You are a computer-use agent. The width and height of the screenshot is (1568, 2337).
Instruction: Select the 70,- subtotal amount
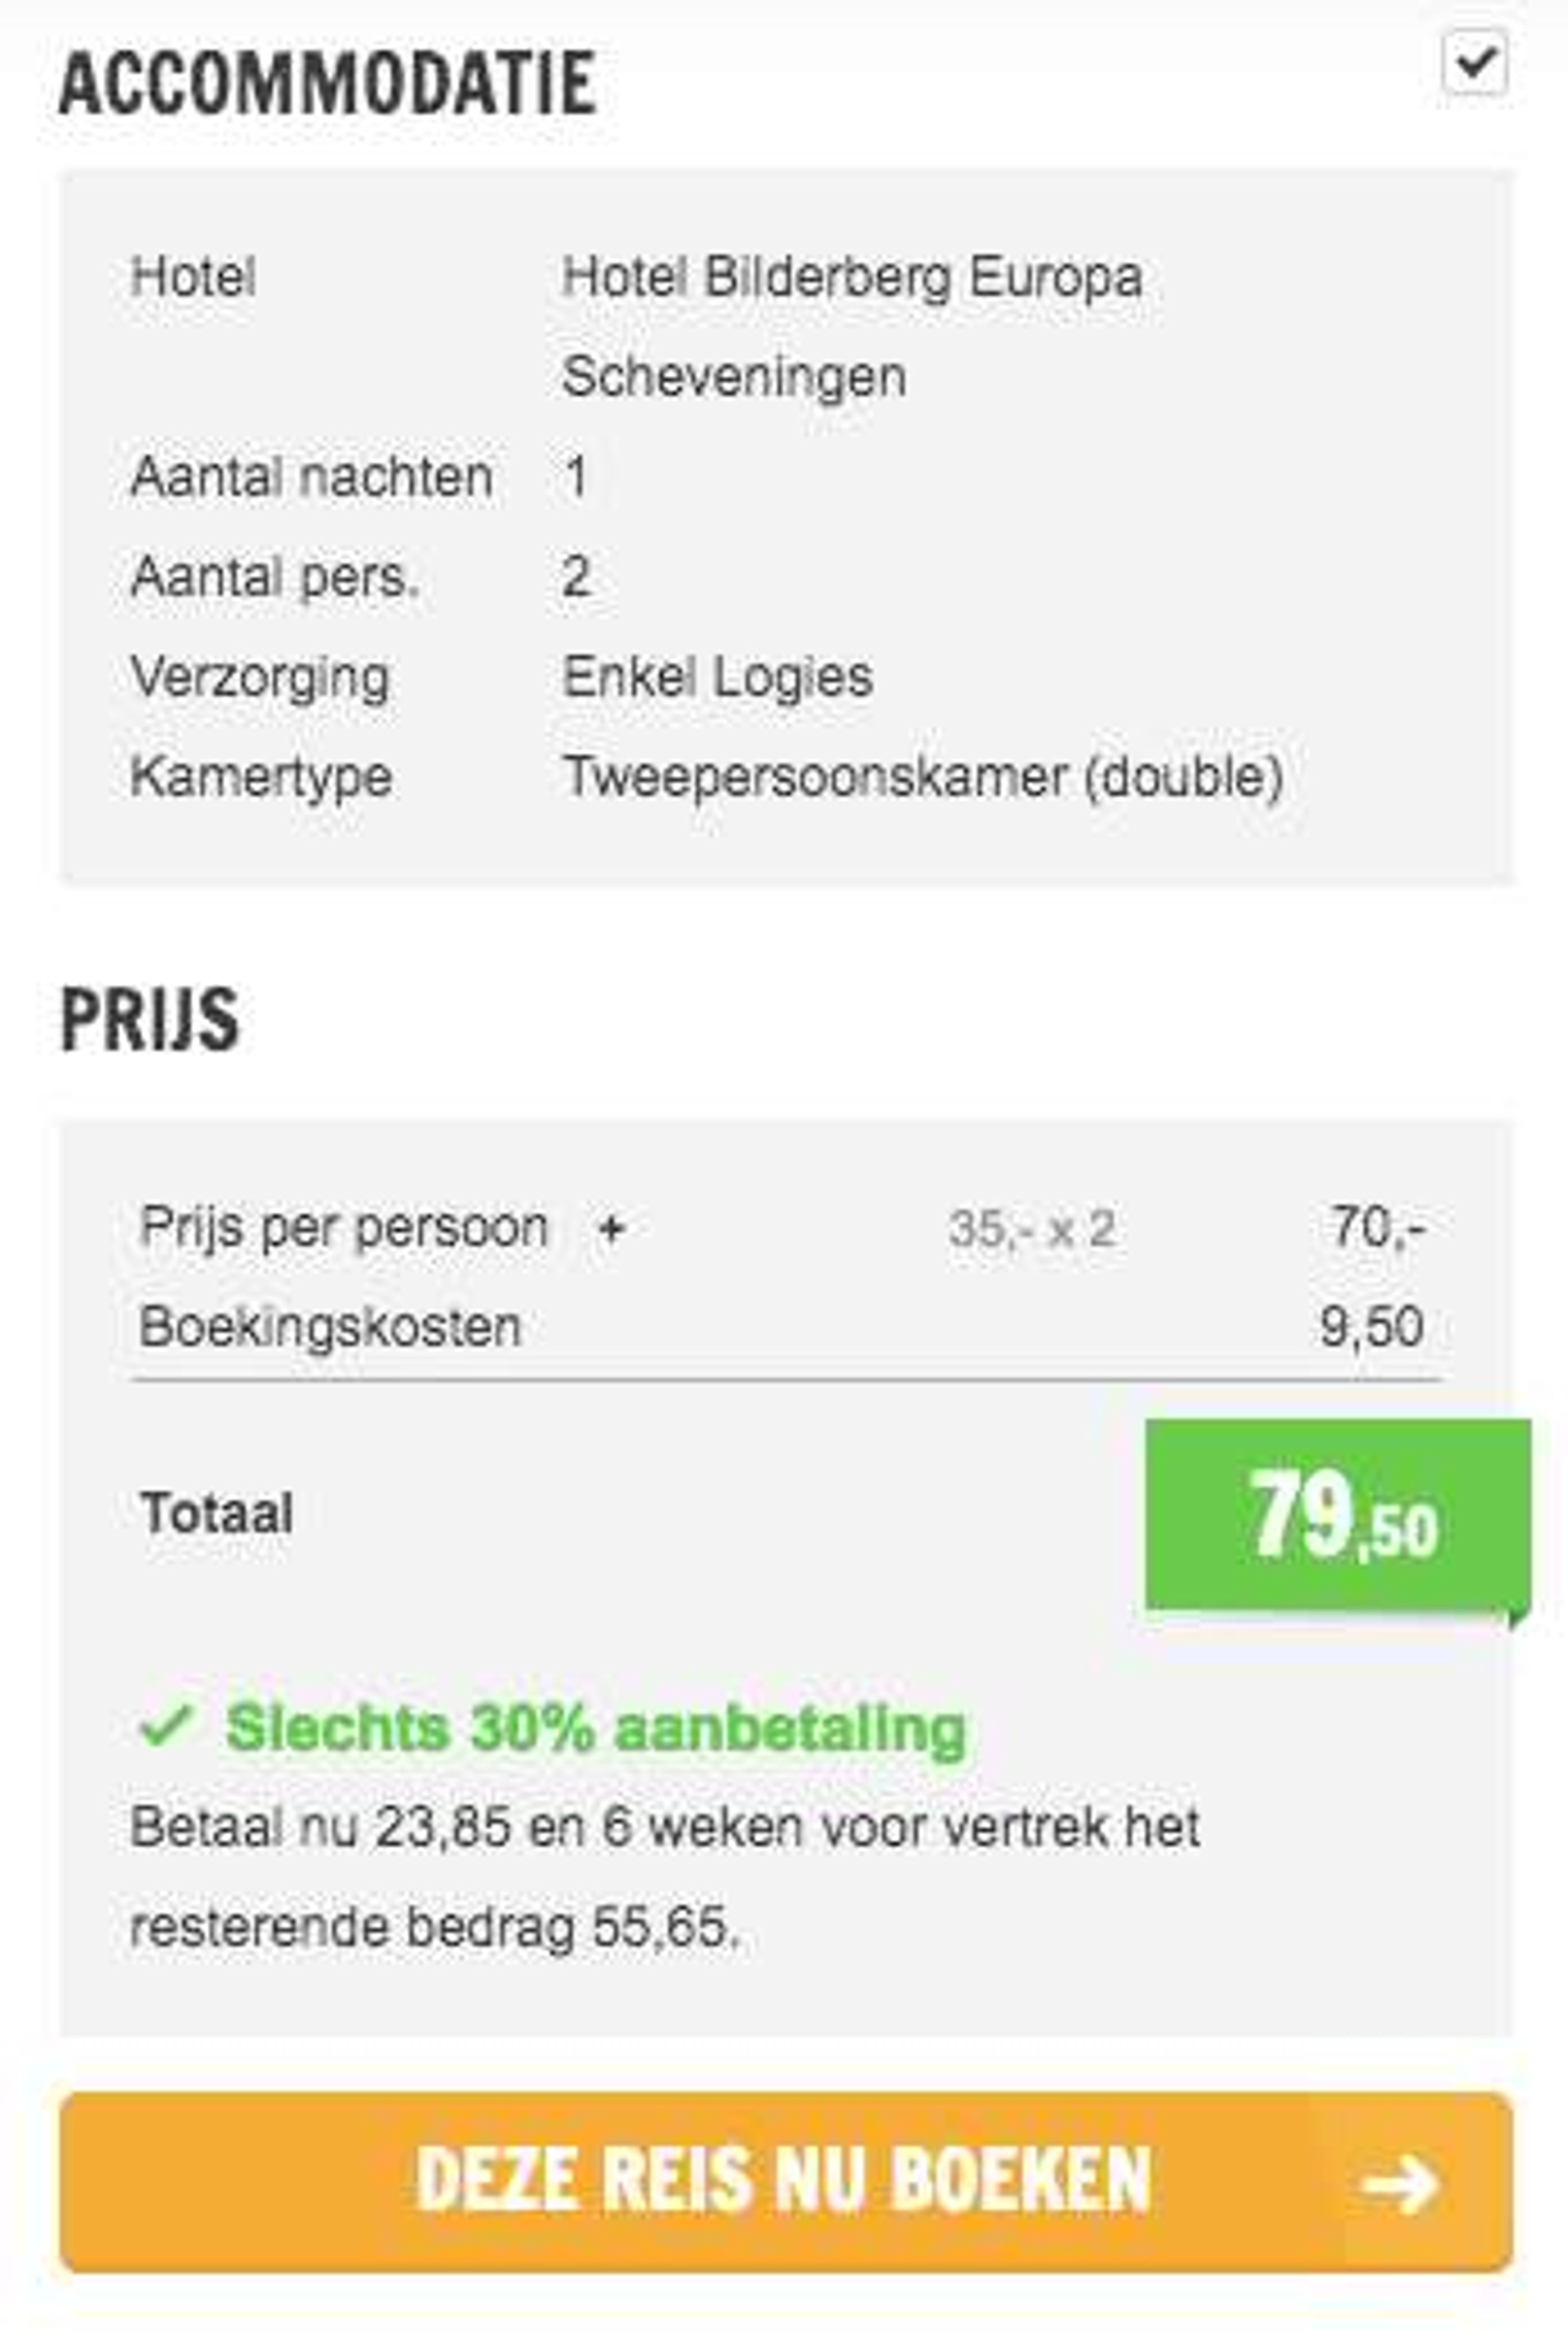(x=1378, y=1227)
